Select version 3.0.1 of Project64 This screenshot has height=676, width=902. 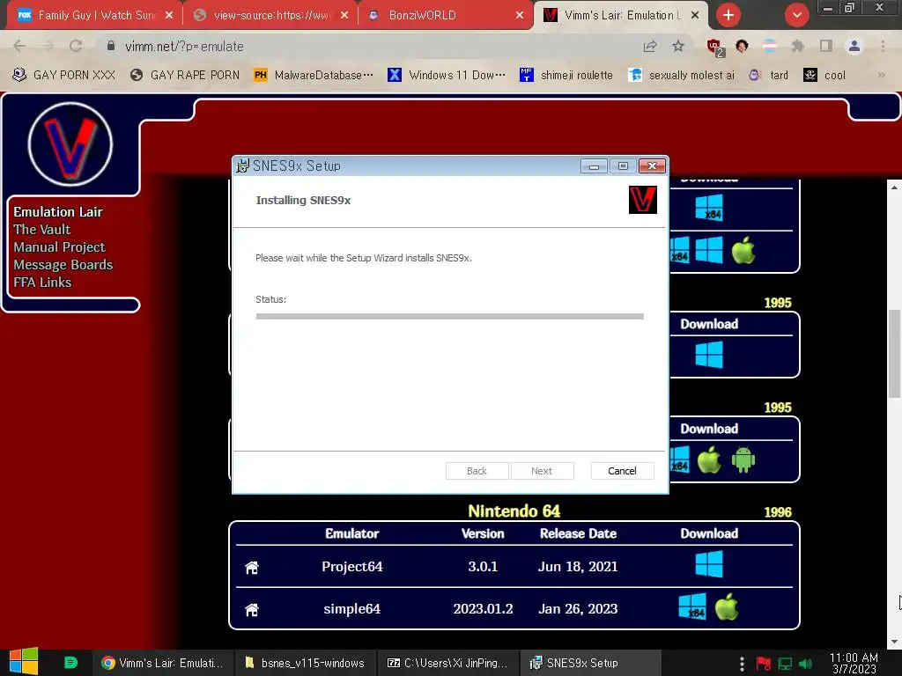483,566
